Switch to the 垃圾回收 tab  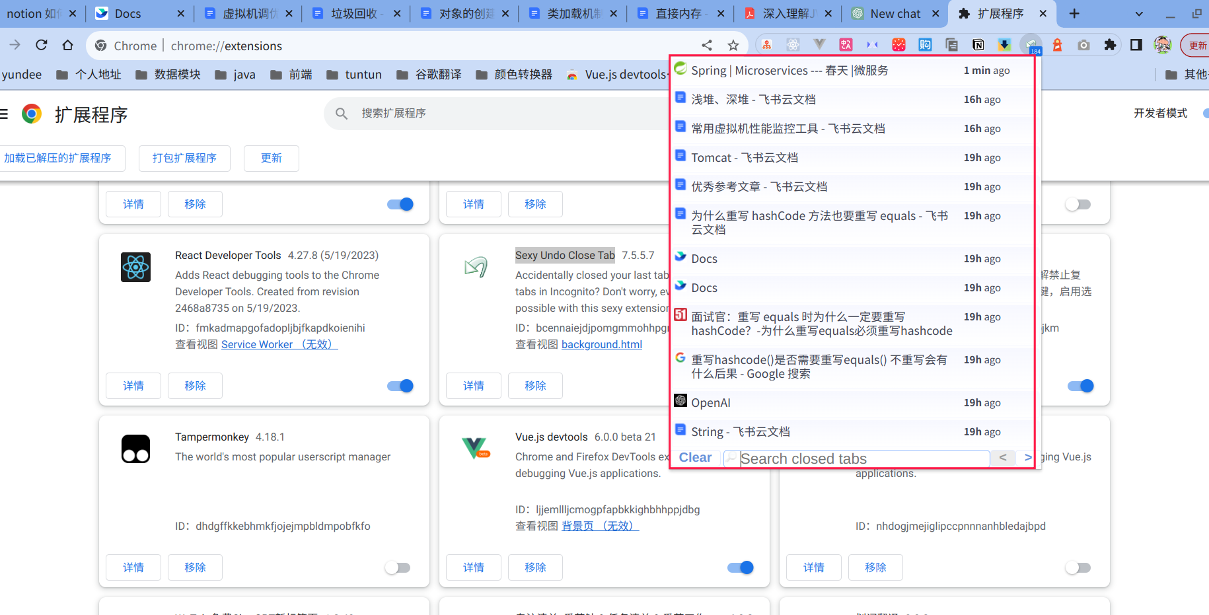point(357,14)
